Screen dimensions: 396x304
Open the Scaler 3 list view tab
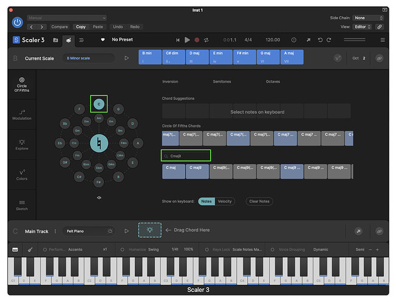[81, 40]
